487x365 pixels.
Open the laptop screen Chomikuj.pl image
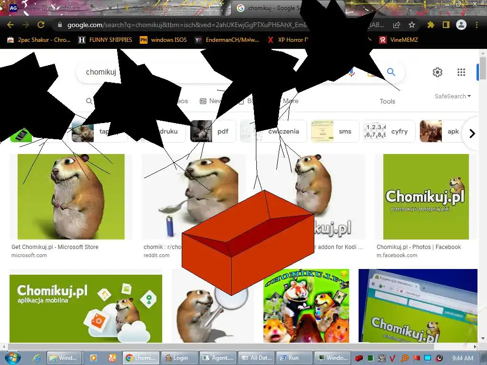pyautogui.click(x=418, y=306)
